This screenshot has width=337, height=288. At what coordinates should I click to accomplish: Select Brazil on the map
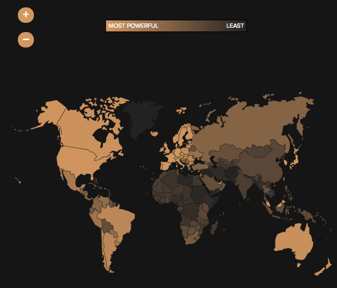pyautogui.click(x=117, y=220)
